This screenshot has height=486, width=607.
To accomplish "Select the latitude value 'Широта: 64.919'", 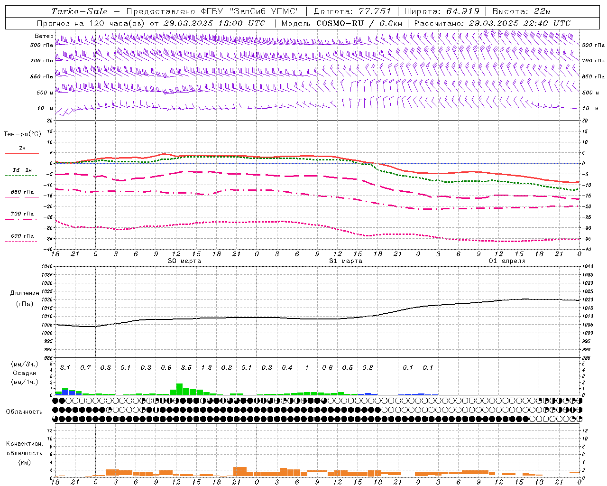I will point(442,11).
